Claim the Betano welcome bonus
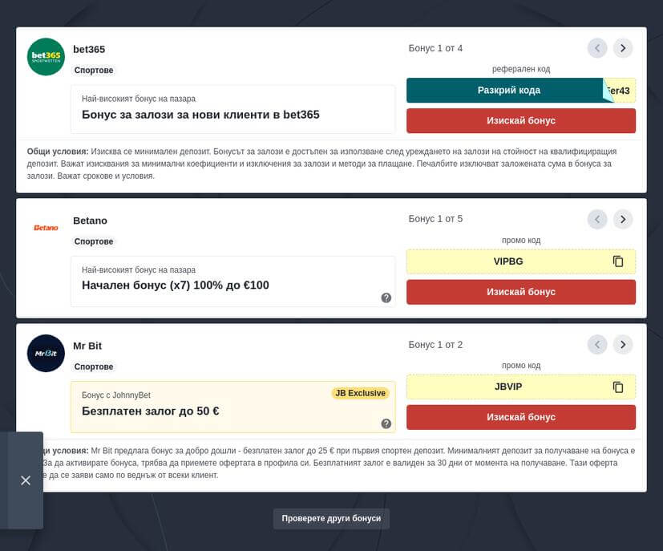 521,292
